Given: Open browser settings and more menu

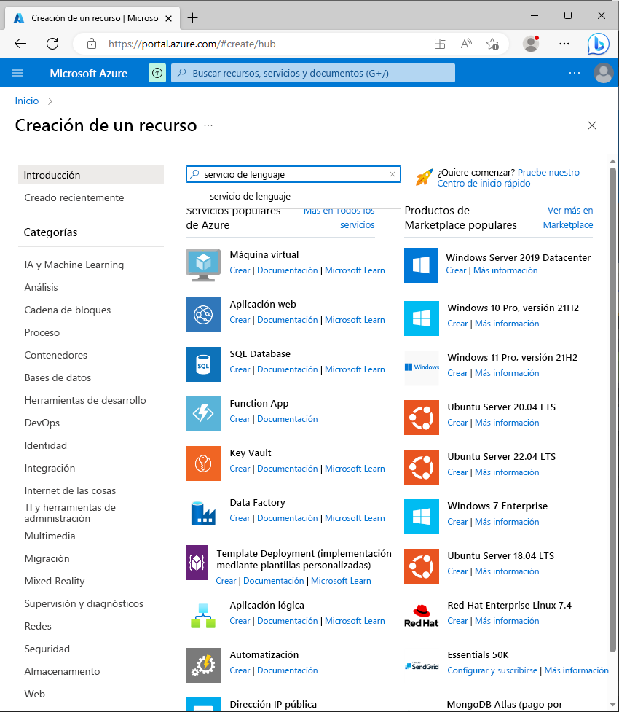Looking at the screenshot, I should coord(564,44).
